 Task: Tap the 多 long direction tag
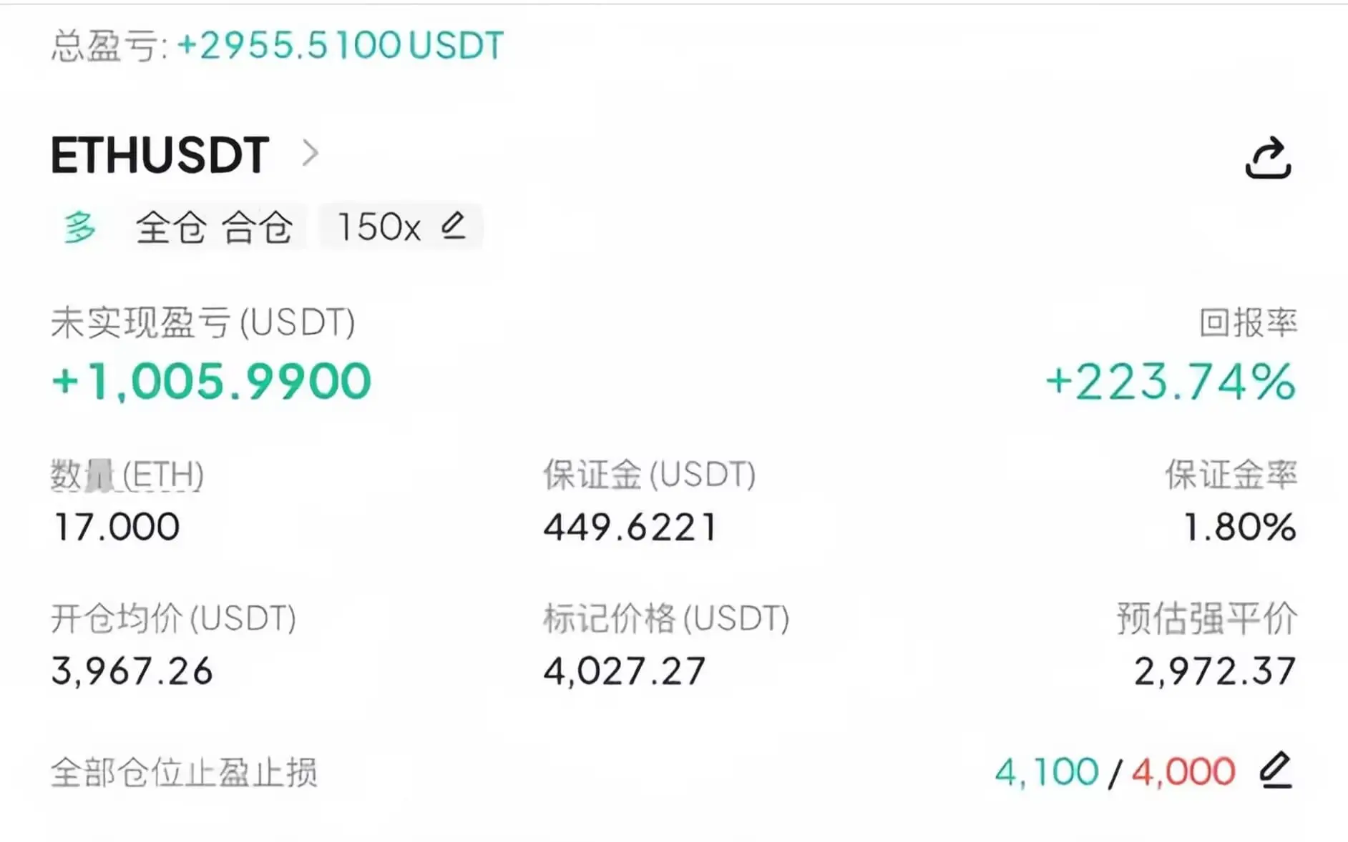click(79, 228)
